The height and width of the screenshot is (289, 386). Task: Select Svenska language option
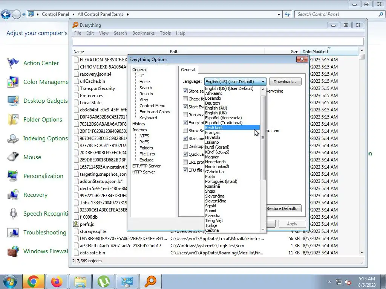click(x=232, y=216)
